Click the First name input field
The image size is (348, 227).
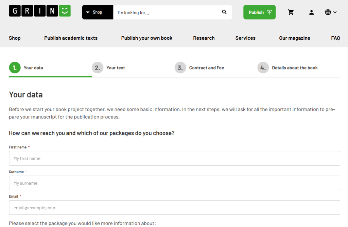click(x=174, y=158)
